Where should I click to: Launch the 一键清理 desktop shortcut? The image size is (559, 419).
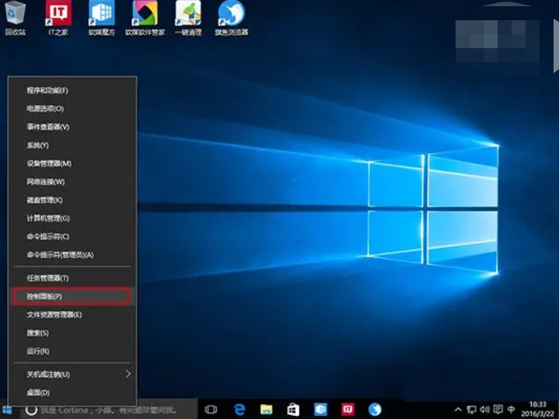(x=188, y=14)
